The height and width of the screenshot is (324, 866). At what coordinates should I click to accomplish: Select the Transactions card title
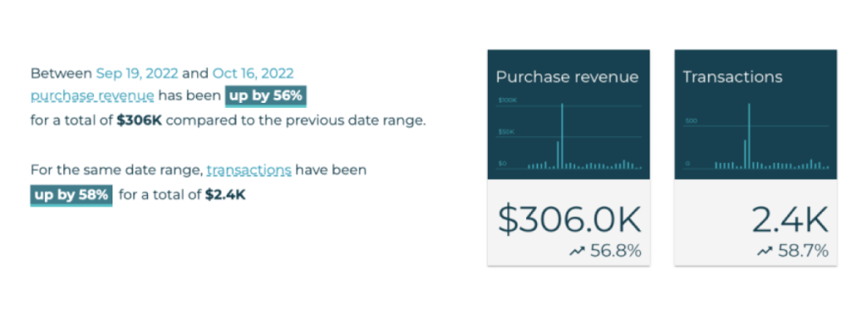click(x=732, y=77)
